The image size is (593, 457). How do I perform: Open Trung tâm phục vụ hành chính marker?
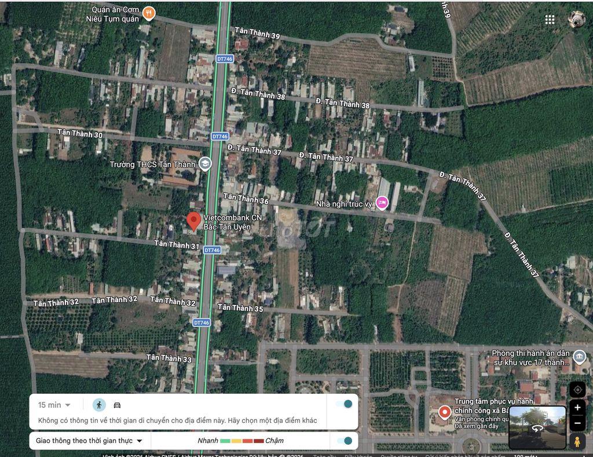pyautogui.click(x=444, y=412)
